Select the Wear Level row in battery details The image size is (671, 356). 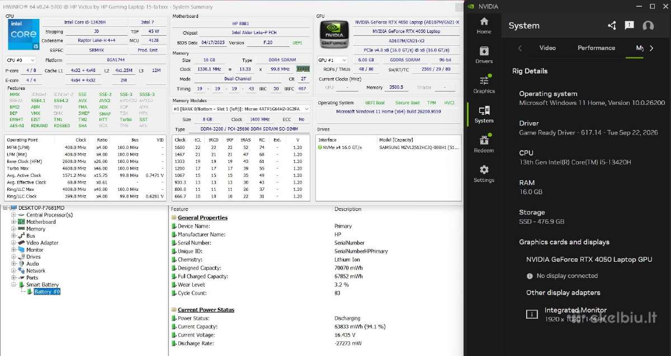pyautogui.click(x=315, y=285)
